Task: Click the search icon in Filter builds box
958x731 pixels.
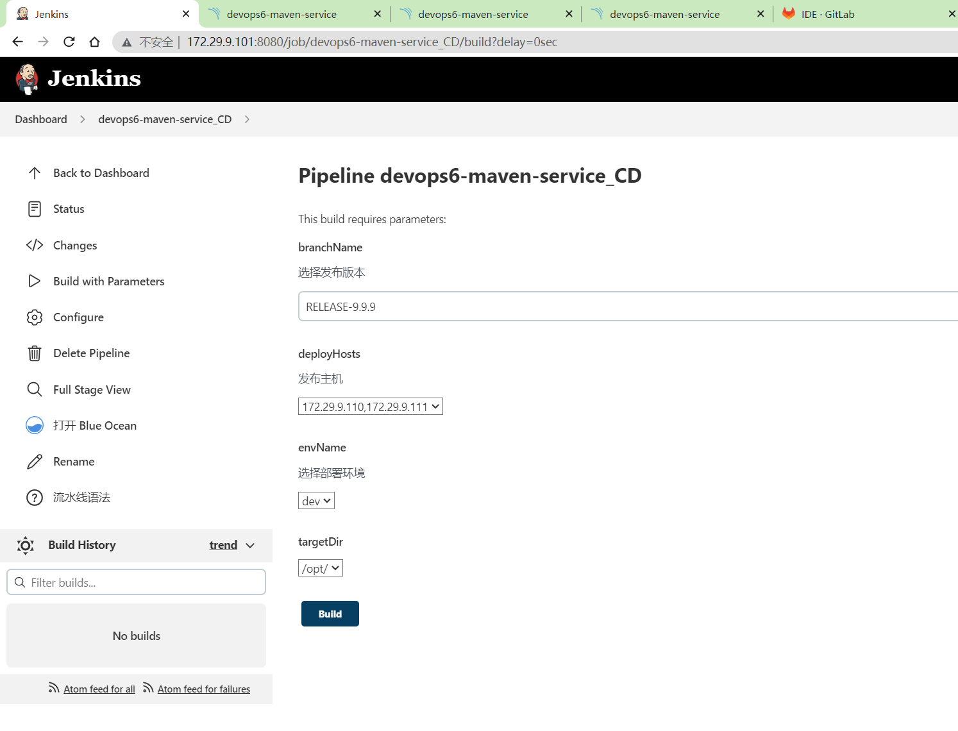Action: 20,582
